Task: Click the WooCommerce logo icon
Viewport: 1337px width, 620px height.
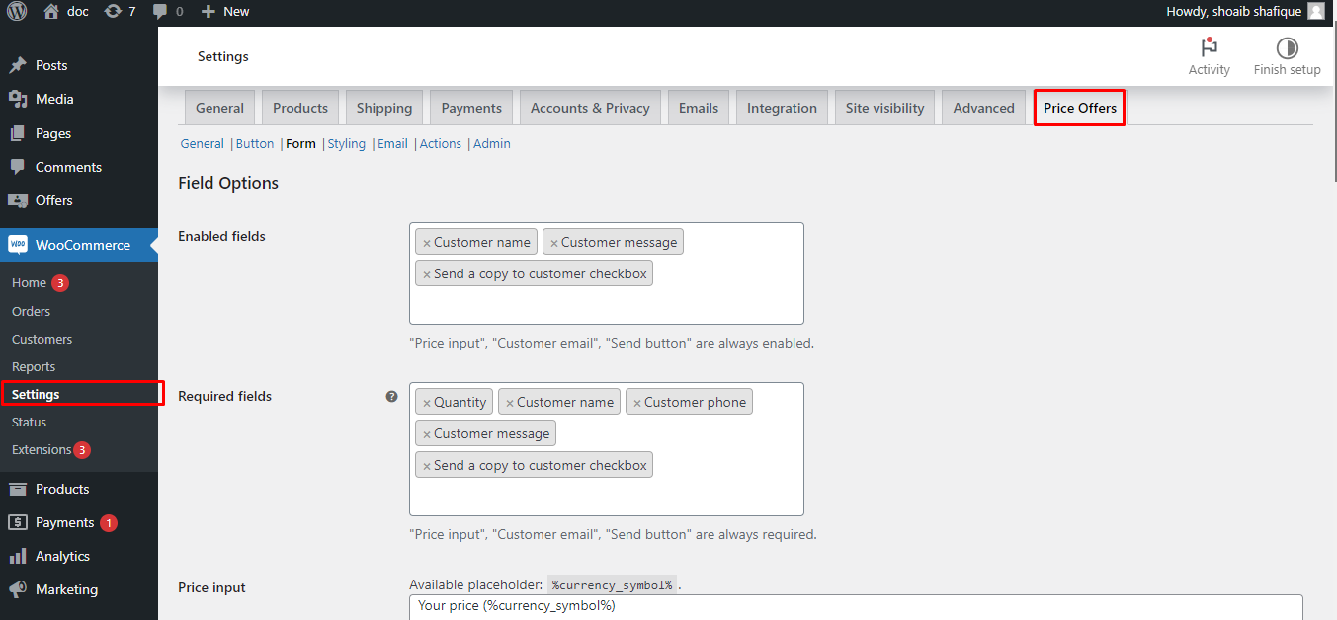Action: coord(18,245)
